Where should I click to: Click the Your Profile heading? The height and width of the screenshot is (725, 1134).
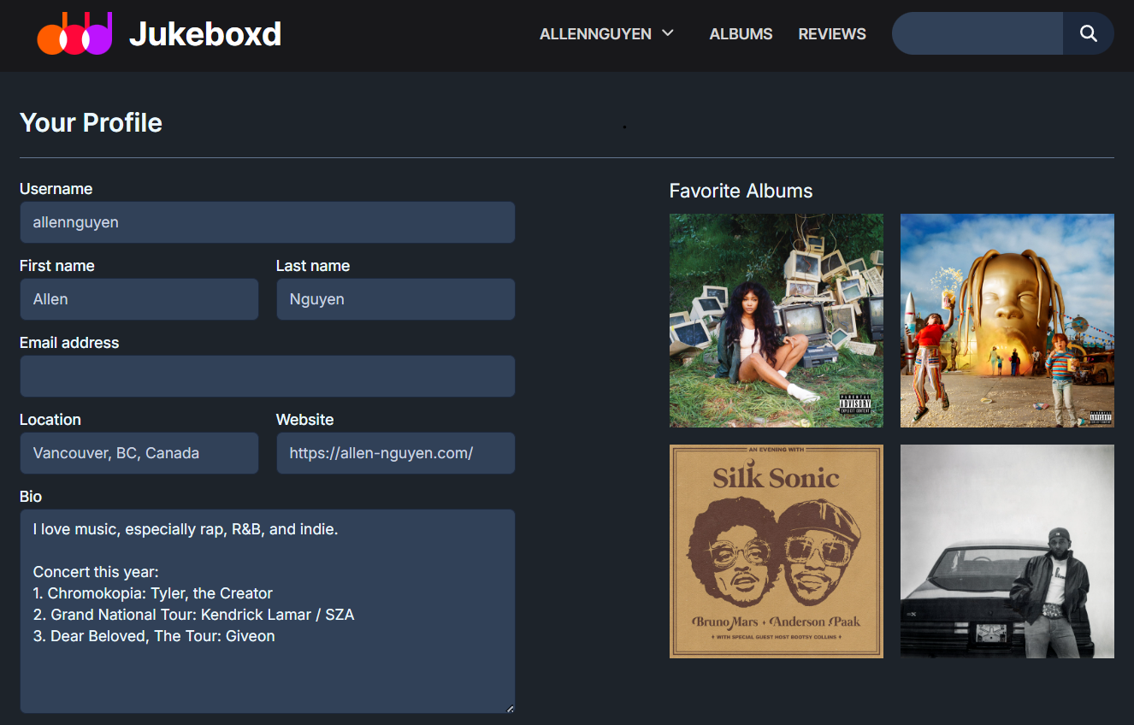91,122
